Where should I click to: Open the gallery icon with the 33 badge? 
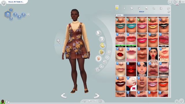point(175,2)
